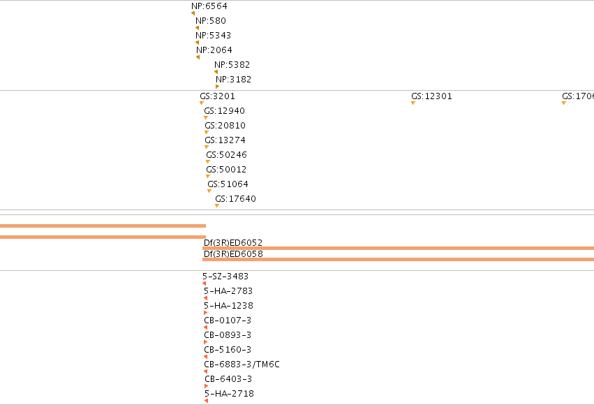Select the red triangle under CB-0893-3

(206, 342)
